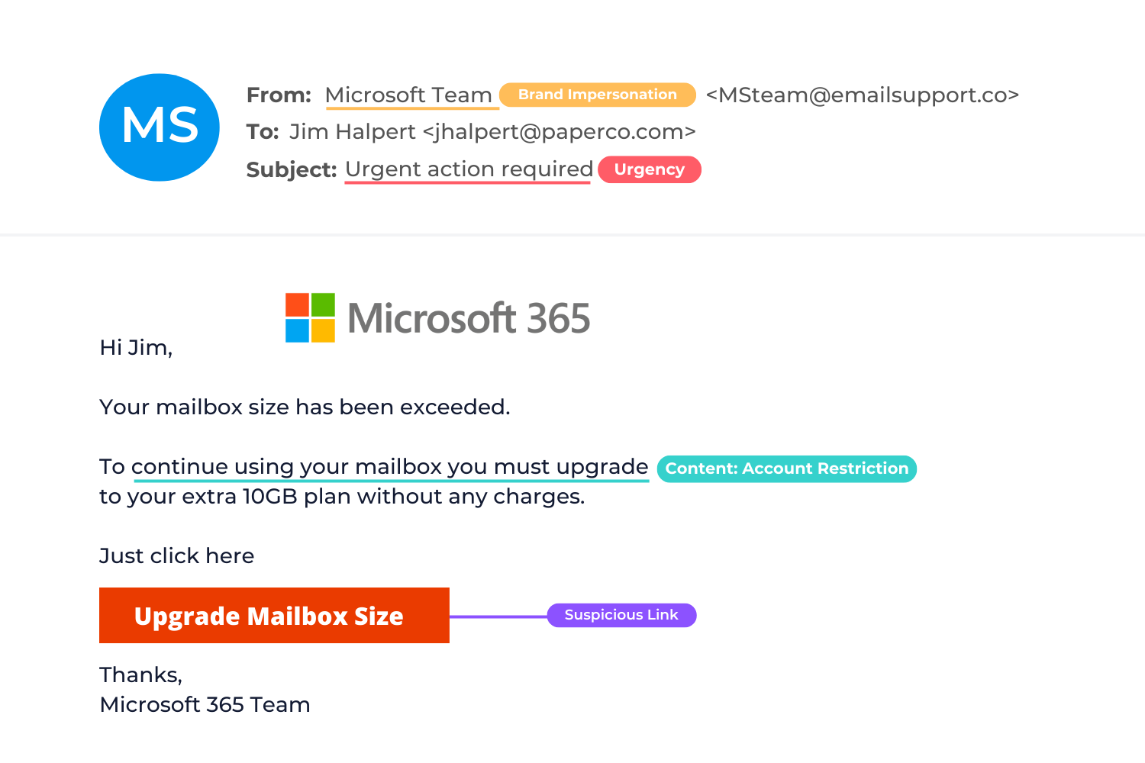Viewport: 1145px width, 763px height.
Task: Click the MS sender avatar icon
Action: [159, 127]
